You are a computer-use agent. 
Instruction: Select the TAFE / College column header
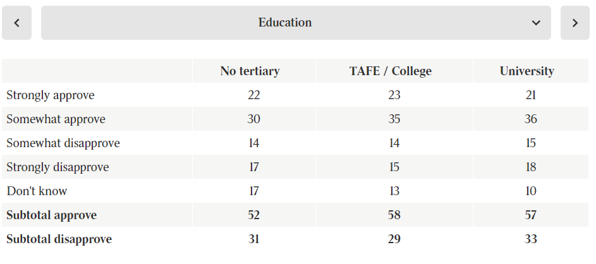tap(391, 71)
